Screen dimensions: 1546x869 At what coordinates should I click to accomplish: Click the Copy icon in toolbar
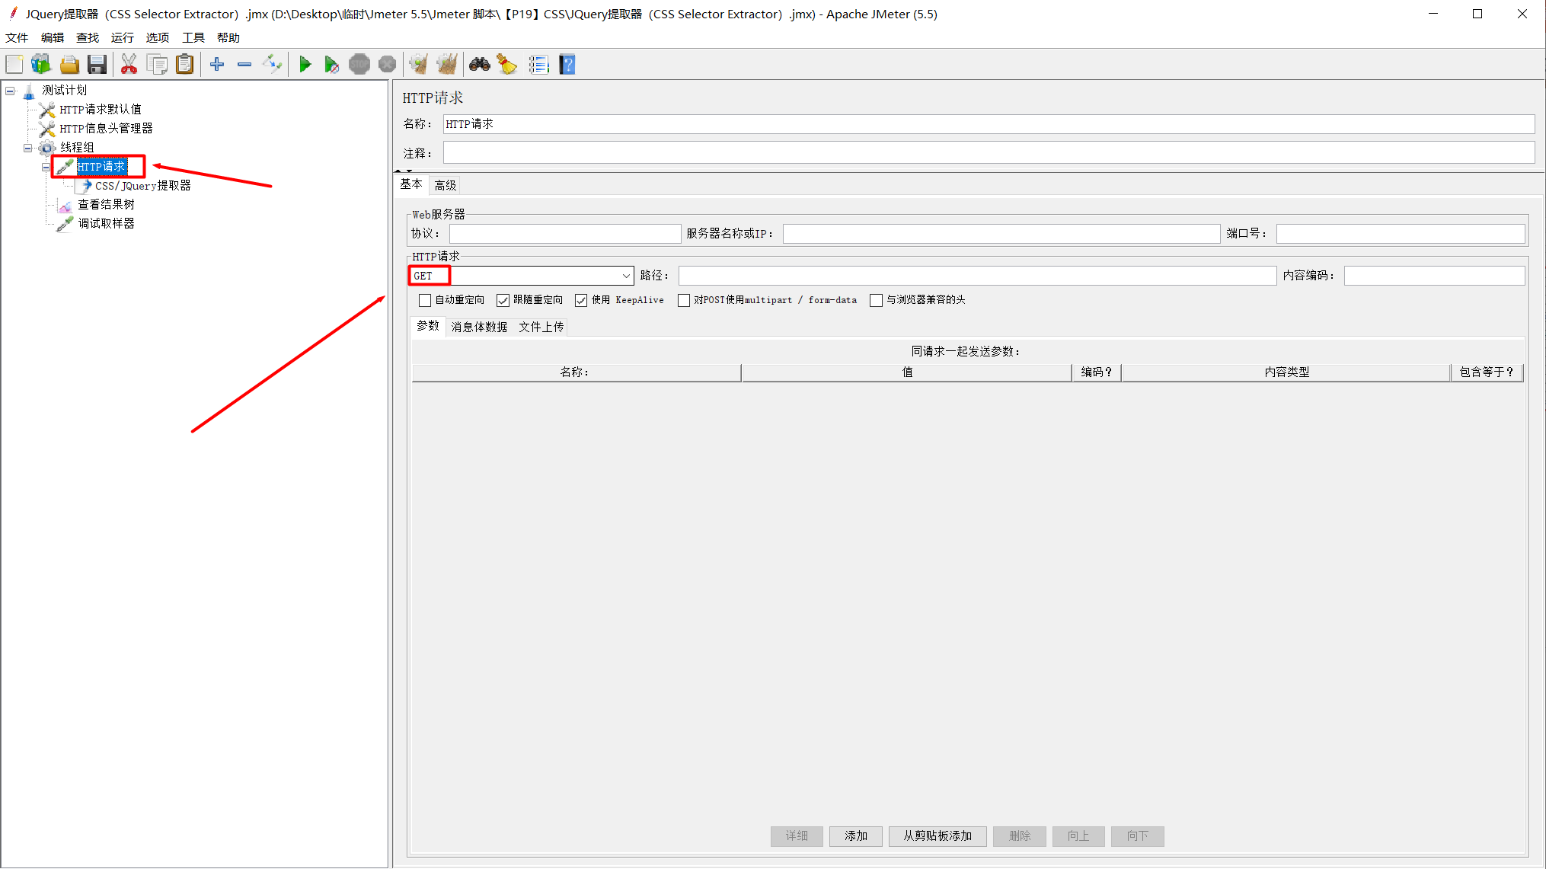click(157, 65)
